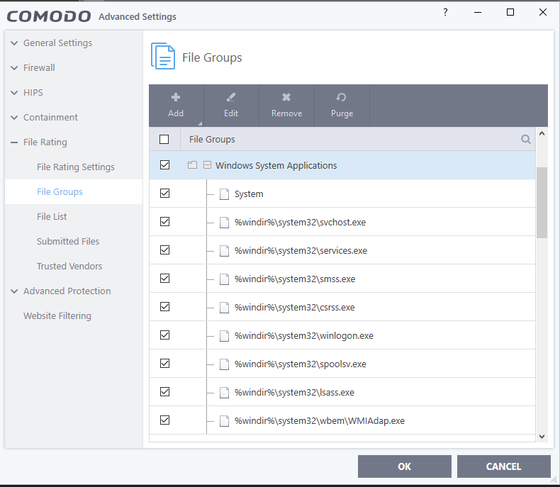This screenshot has height=487, width=560.
Task: Click the folder icon beside Windows System Applications
Action: tap(193, 165)
